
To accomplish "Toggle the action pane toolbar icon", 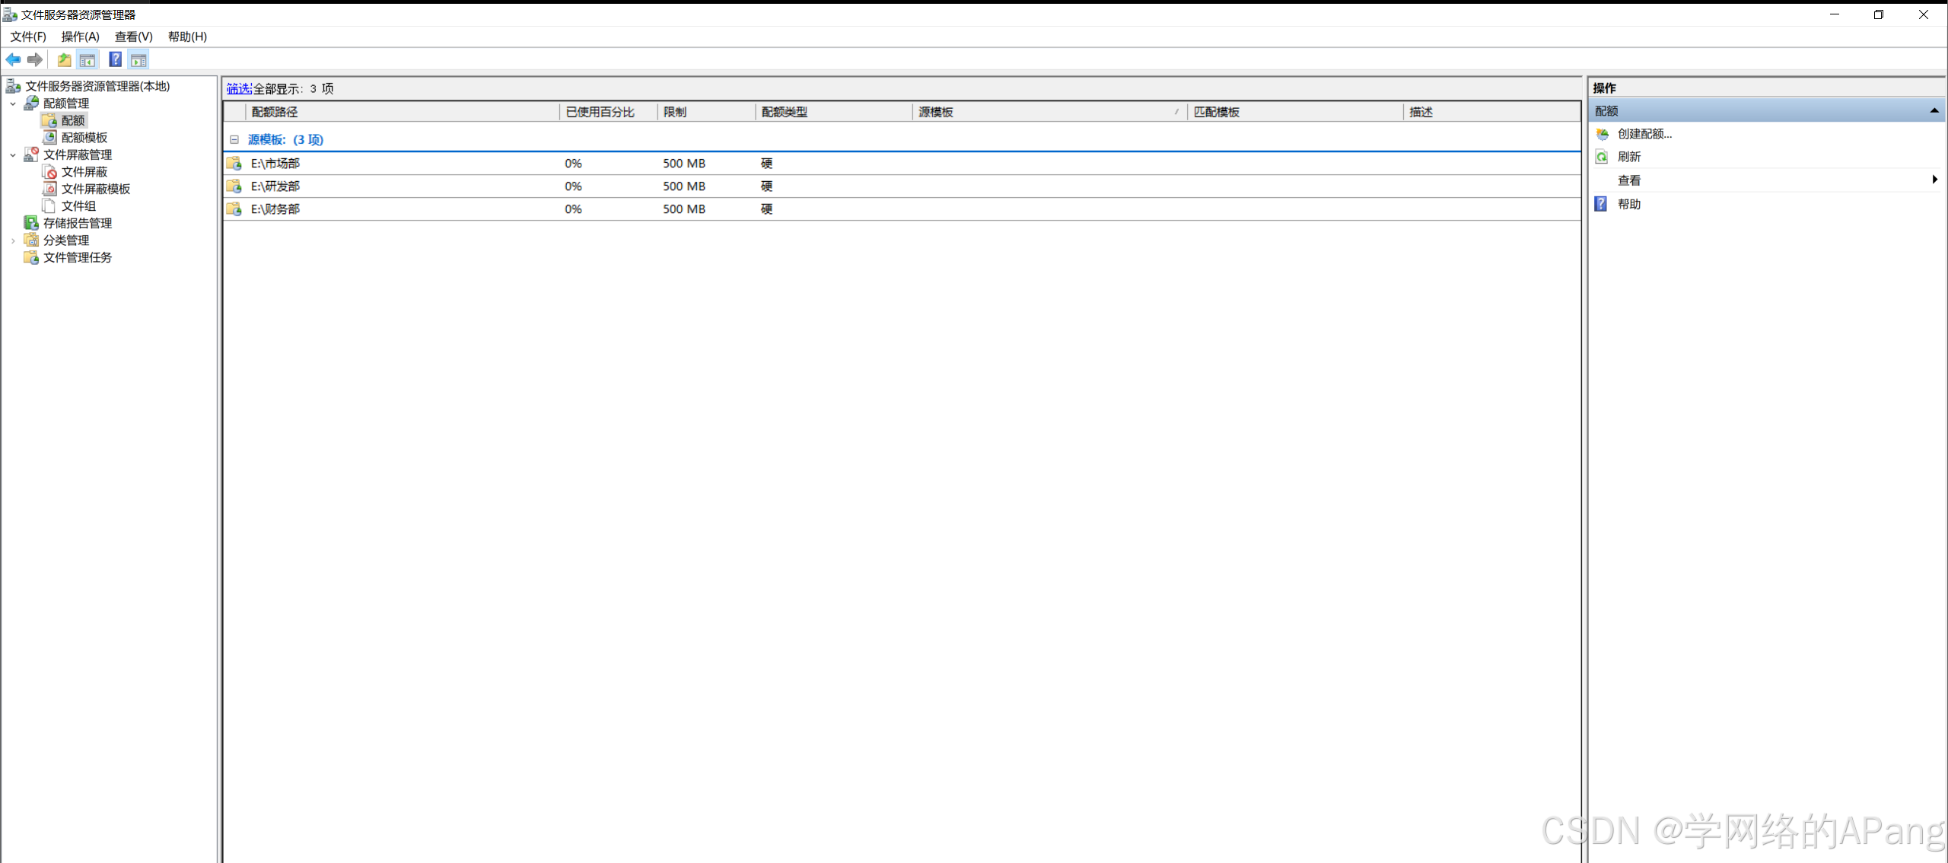I will pyautogui.click(x=138, y=59).
